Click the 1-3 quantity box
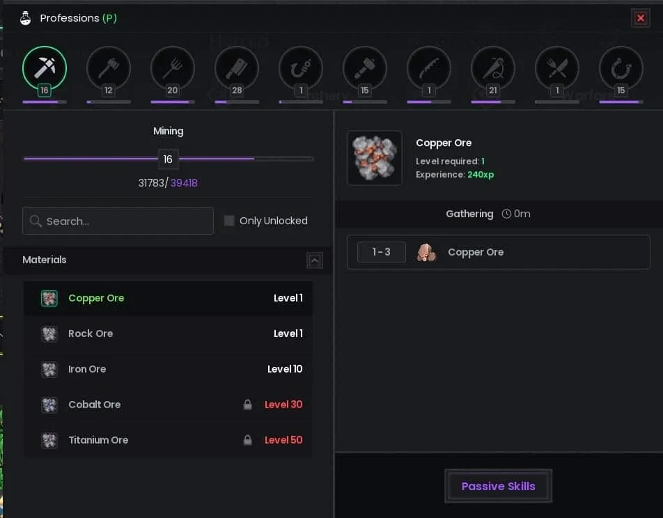The image size is (663, 518). tap(382, 252)
